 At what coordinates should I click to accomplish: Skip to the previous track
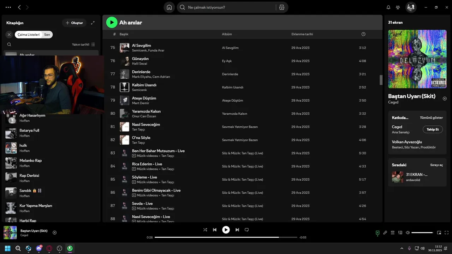coord(215,230)
